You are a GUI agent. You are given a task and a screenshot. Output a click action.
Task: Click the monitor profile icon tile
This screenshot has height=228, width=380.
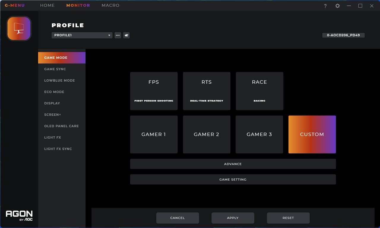click(19, 28)
